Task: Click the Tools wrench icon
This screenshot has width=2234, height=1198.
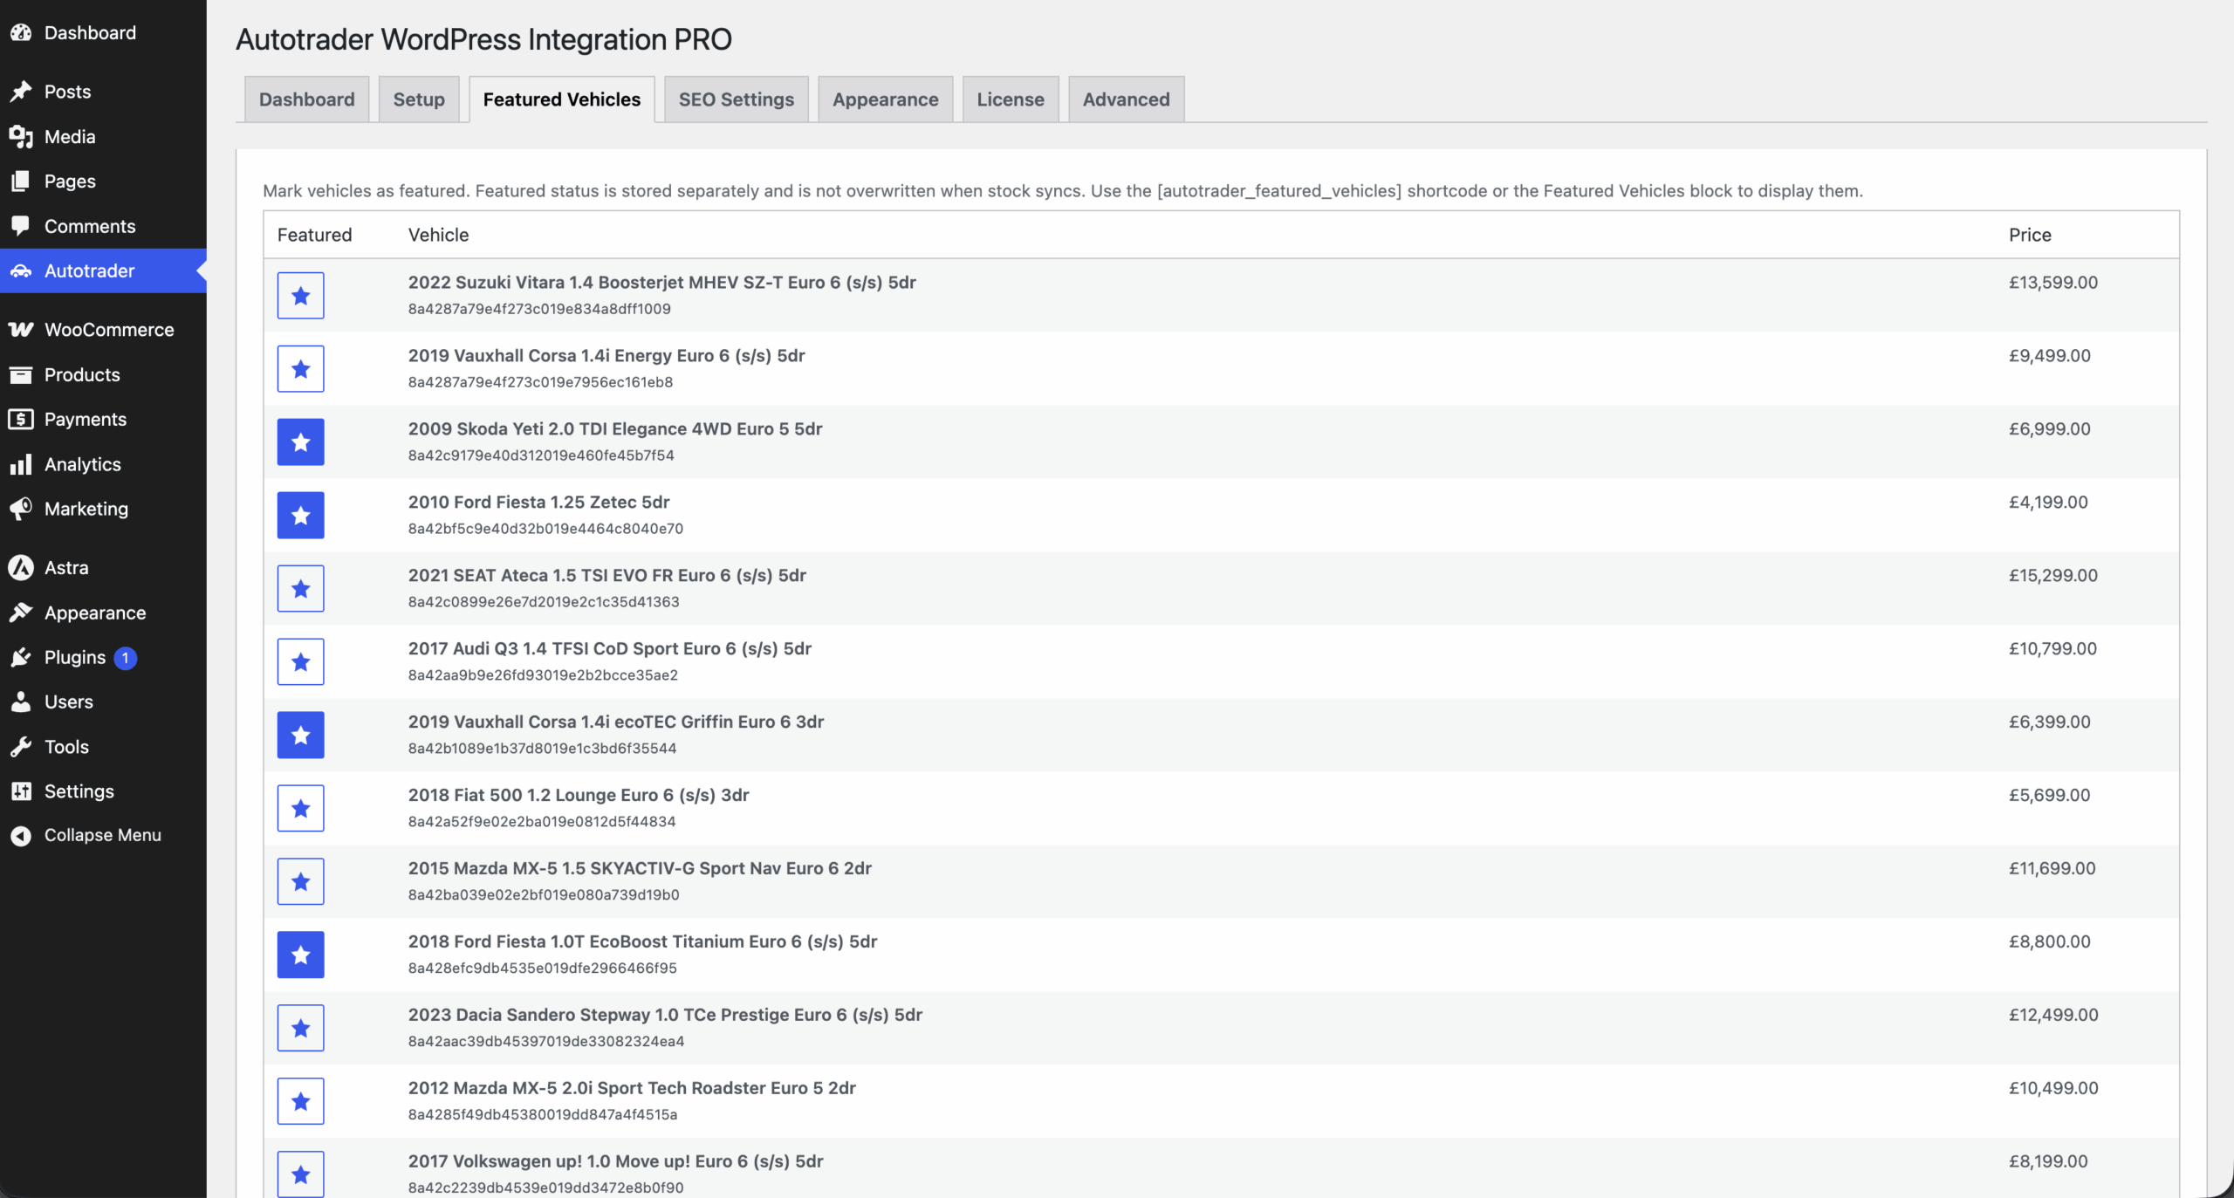Action: coord(21,747)
